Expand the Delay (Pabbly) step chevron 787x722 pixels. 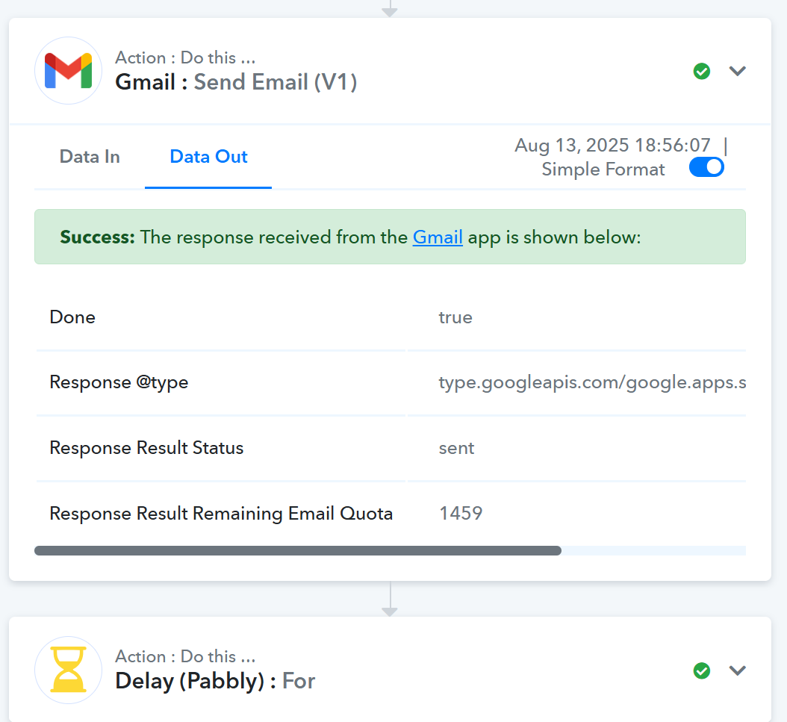737,670
